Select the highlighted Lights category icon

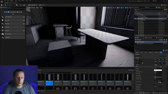tap(8, 12)
